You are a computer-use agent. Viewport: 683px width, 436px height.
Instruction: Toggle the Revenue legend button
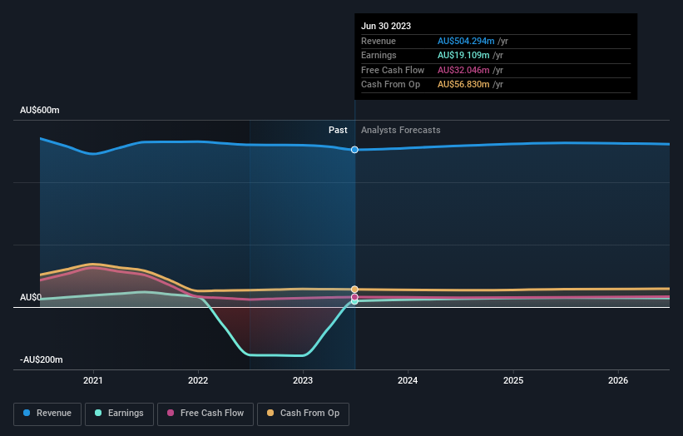(47, 414)
